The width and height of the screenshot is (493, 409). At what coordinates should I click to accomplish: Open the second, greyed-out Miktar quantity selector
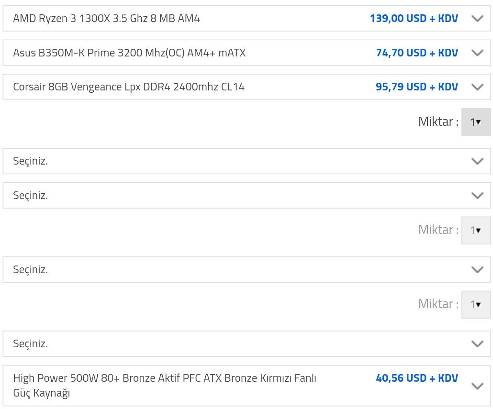coord(475,230)
